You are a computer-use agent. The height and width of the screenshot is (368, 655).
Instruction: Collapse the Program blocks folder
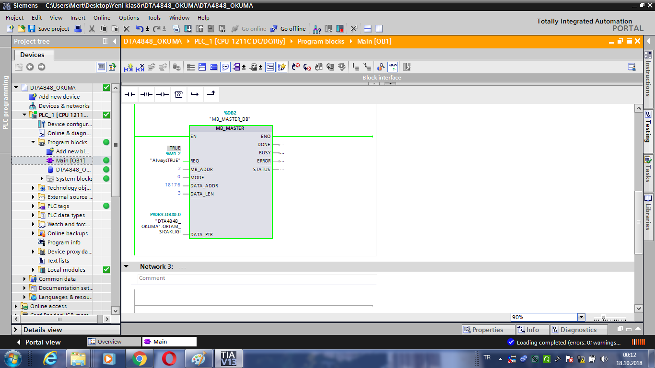[x=33, y=142]
